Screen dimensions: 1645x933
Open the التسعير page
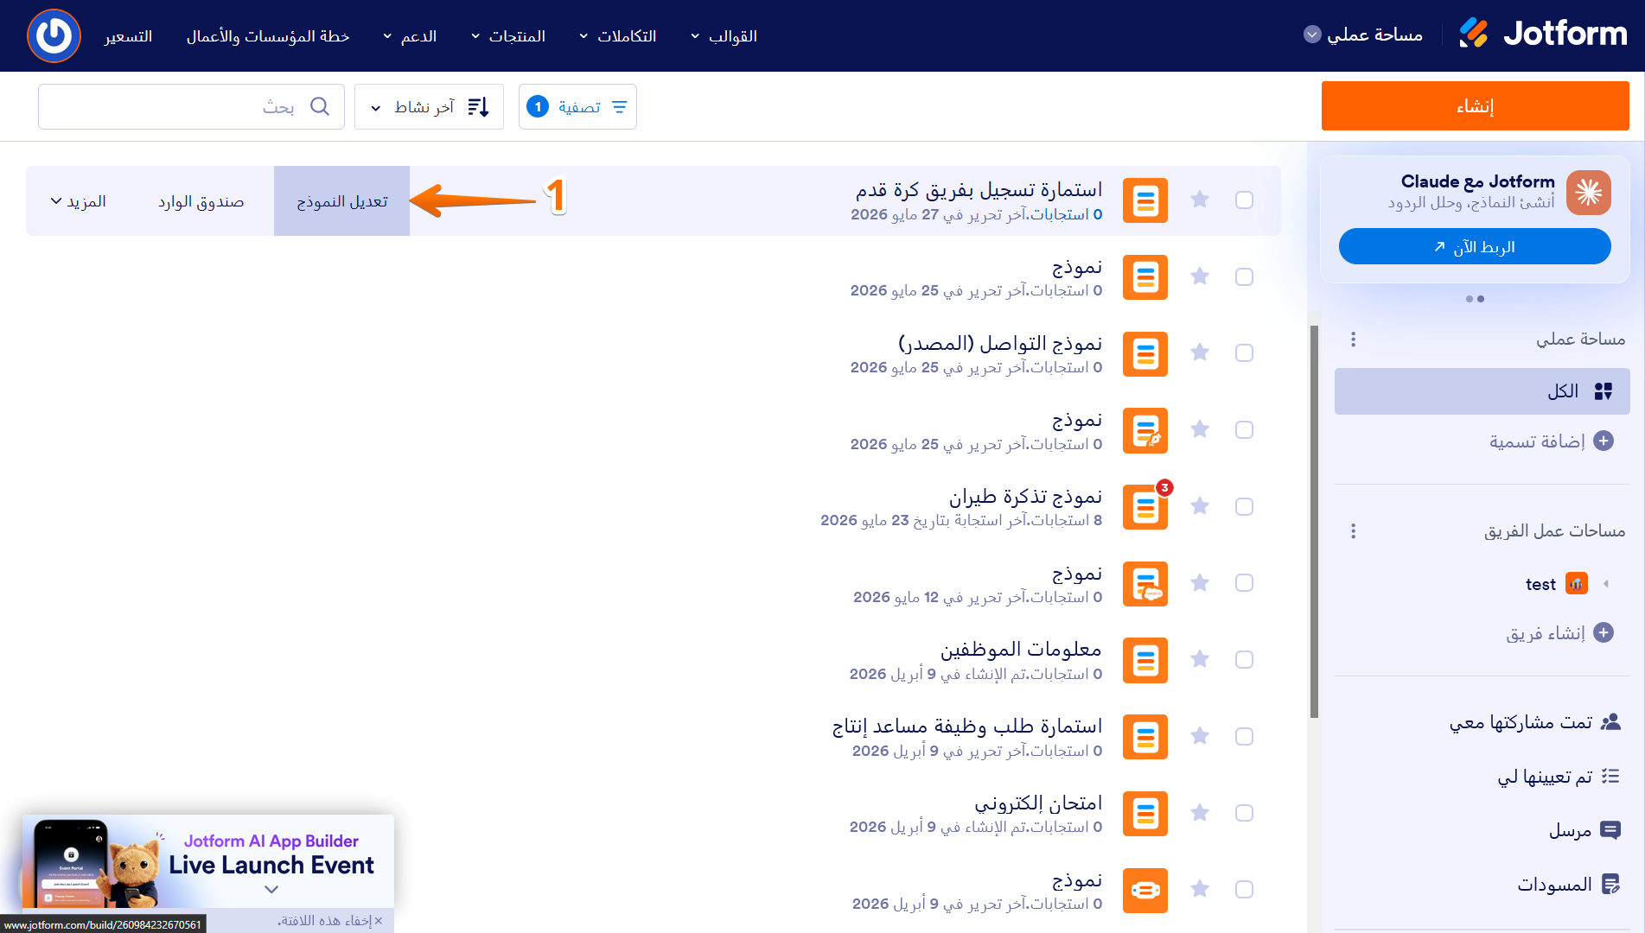tap(128, 36)
